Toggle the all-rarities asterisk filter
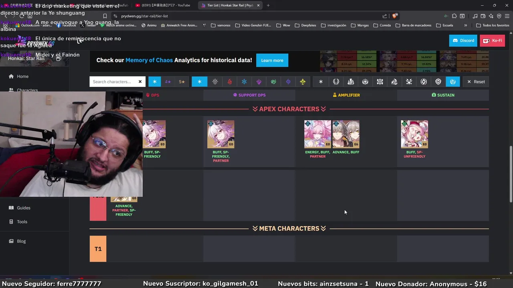This screenshot has height=288, width=513. click(155, 82)
